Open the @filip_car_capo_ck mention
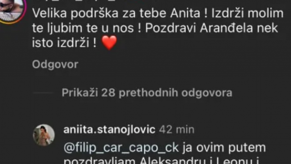Image resolution: width=291 pixels, height=164 pixels. tap(121, 148)
